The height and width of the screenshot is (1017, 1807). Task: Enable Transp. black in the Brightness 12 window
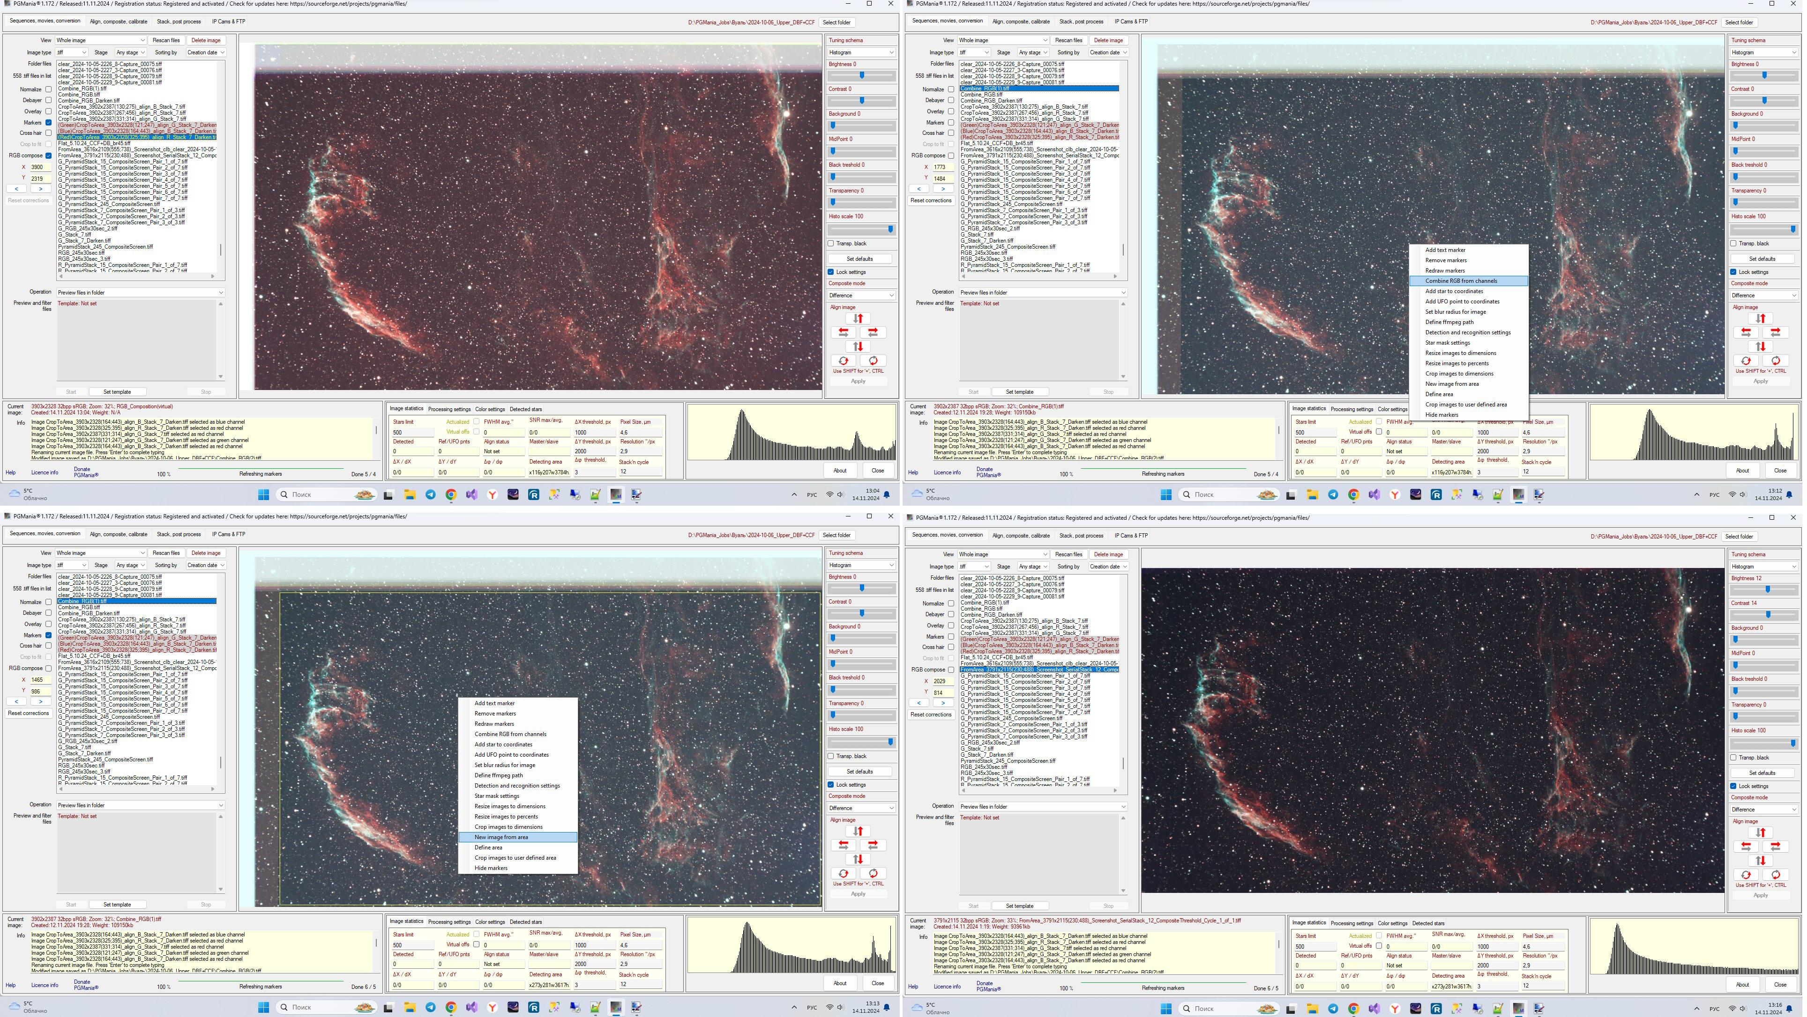point(1733,758)
